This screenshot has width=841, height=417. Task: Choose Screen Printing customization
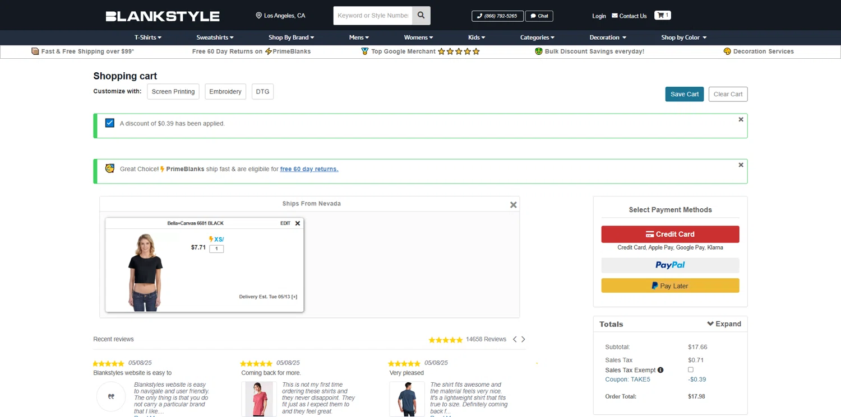(x=173, y=92)
